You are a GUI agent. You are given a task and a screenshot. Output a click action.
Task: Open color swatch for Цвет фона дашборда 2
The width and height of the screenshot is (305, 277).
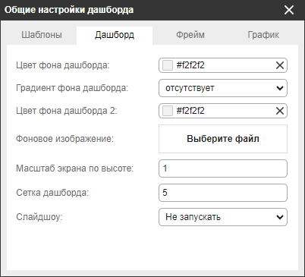click(168, 111)
